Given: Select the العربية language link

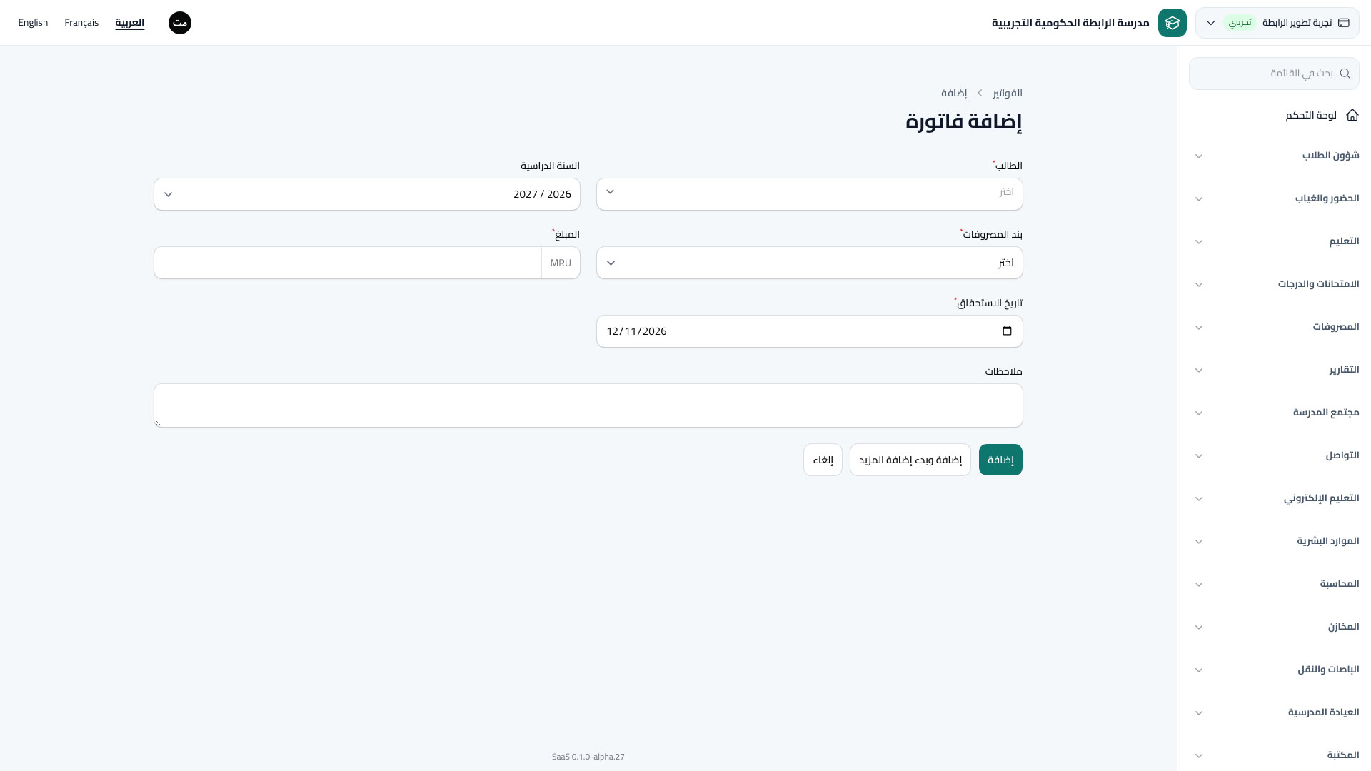Looking at the screenshot, I should pos(130,23).
